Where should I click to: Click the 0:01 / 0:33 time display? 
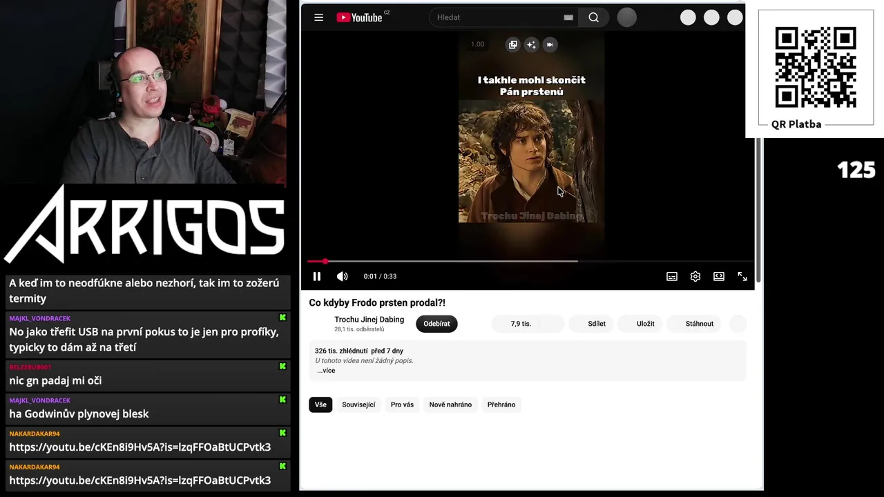pos(380,276)
